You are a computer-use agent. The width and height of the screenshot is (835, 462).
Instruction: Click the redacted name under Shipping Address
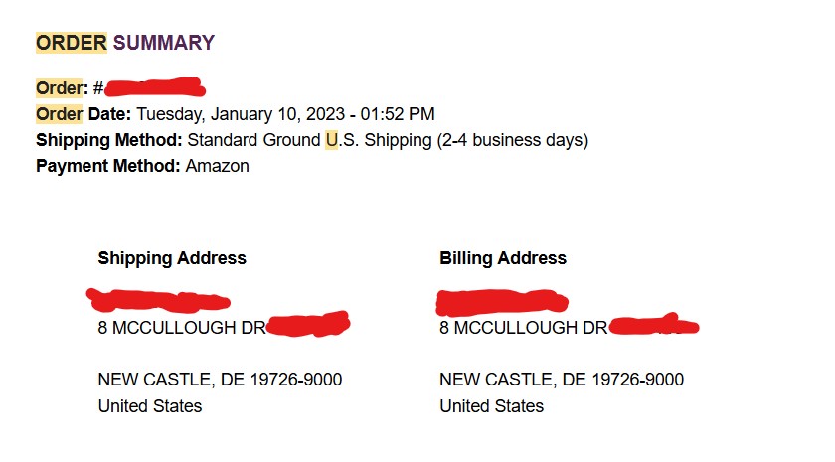[159, 298]
